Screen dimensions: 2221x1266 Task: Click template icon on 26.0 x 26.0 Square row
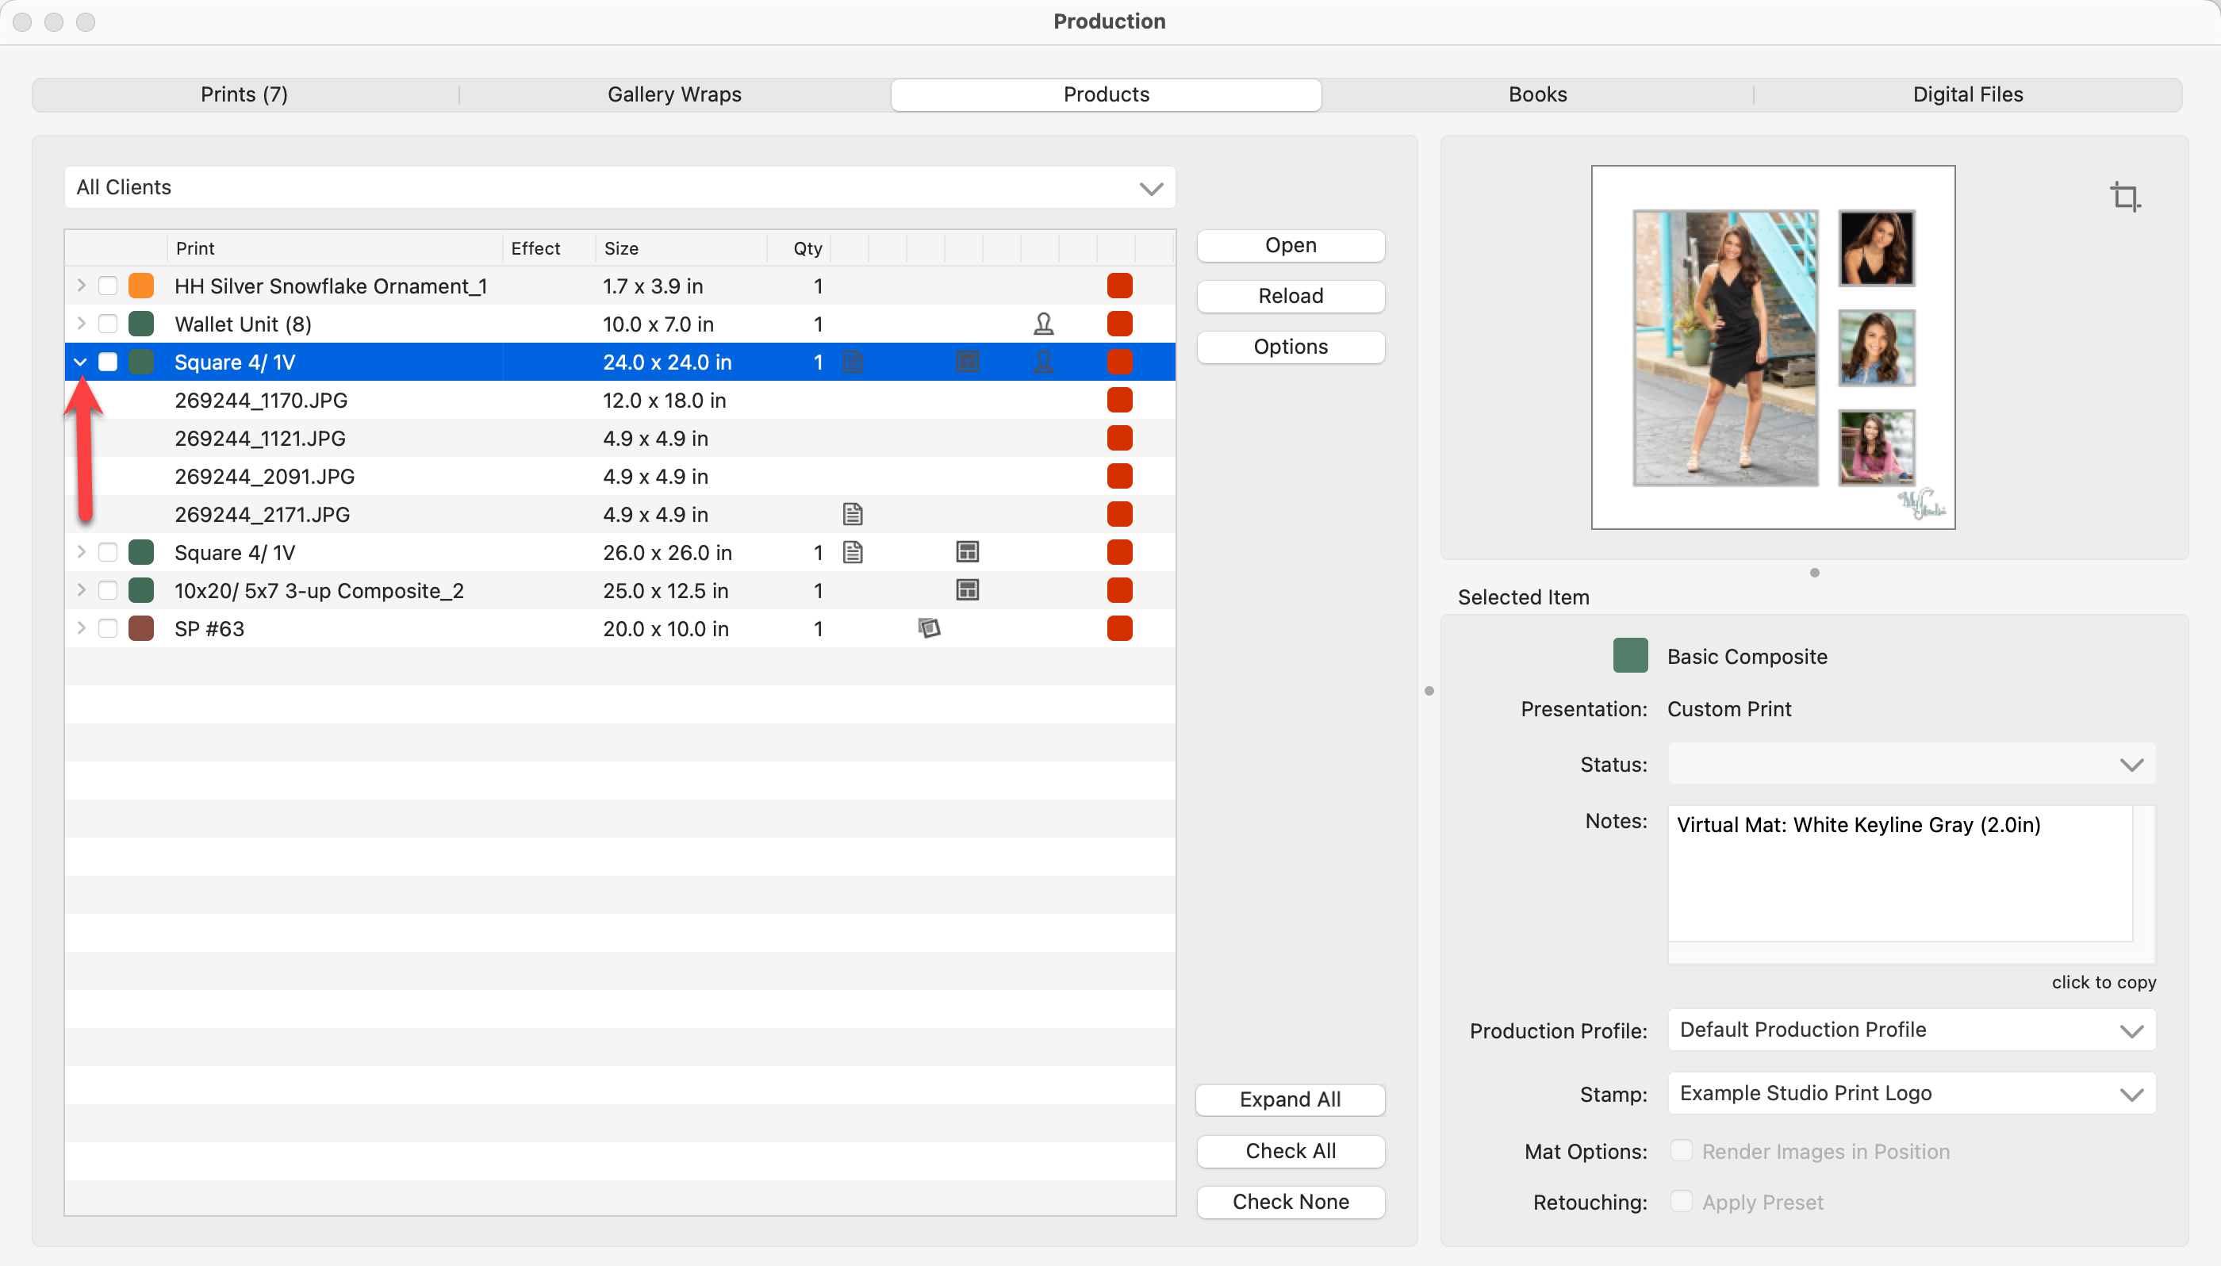(967, 552)
